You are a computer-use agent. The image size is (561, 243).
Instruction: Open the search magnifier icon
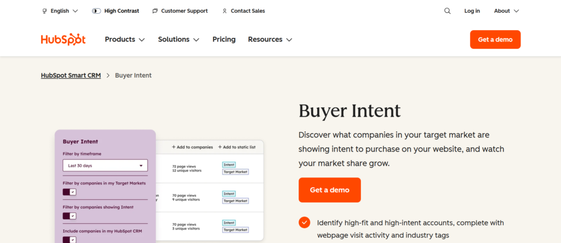point(448,11)
